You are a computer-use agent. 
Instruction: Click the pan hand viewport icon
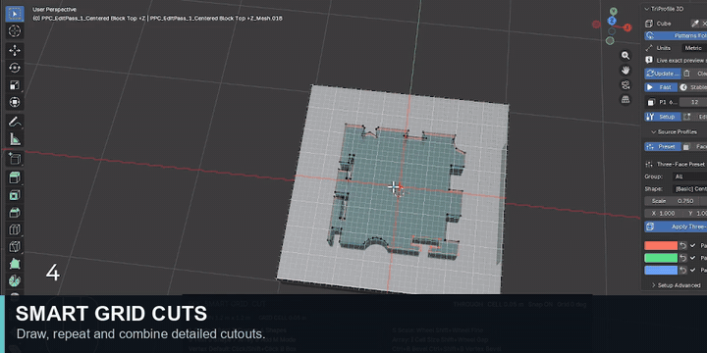(x=625, y=70)
